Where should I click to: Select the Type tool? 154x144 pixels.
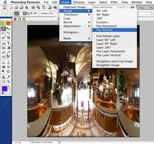click(x=8, y=44)
